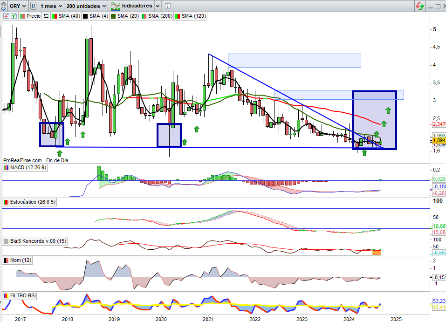The height and width of the screenshot is (322, 446).
Task: Open the SMA (200) indicator settings
Action: point(157,16)
